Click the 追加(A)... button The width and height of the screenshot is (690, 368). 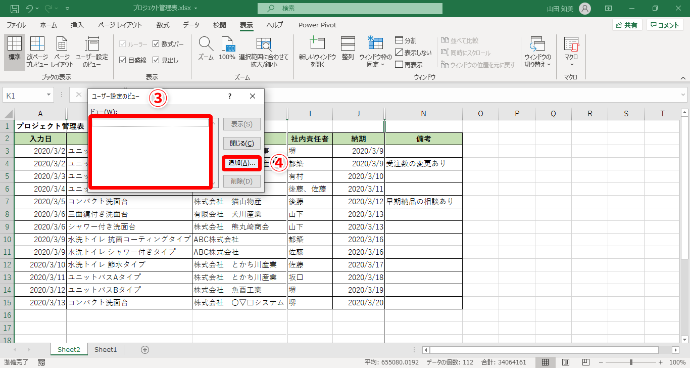coord(241,162)
